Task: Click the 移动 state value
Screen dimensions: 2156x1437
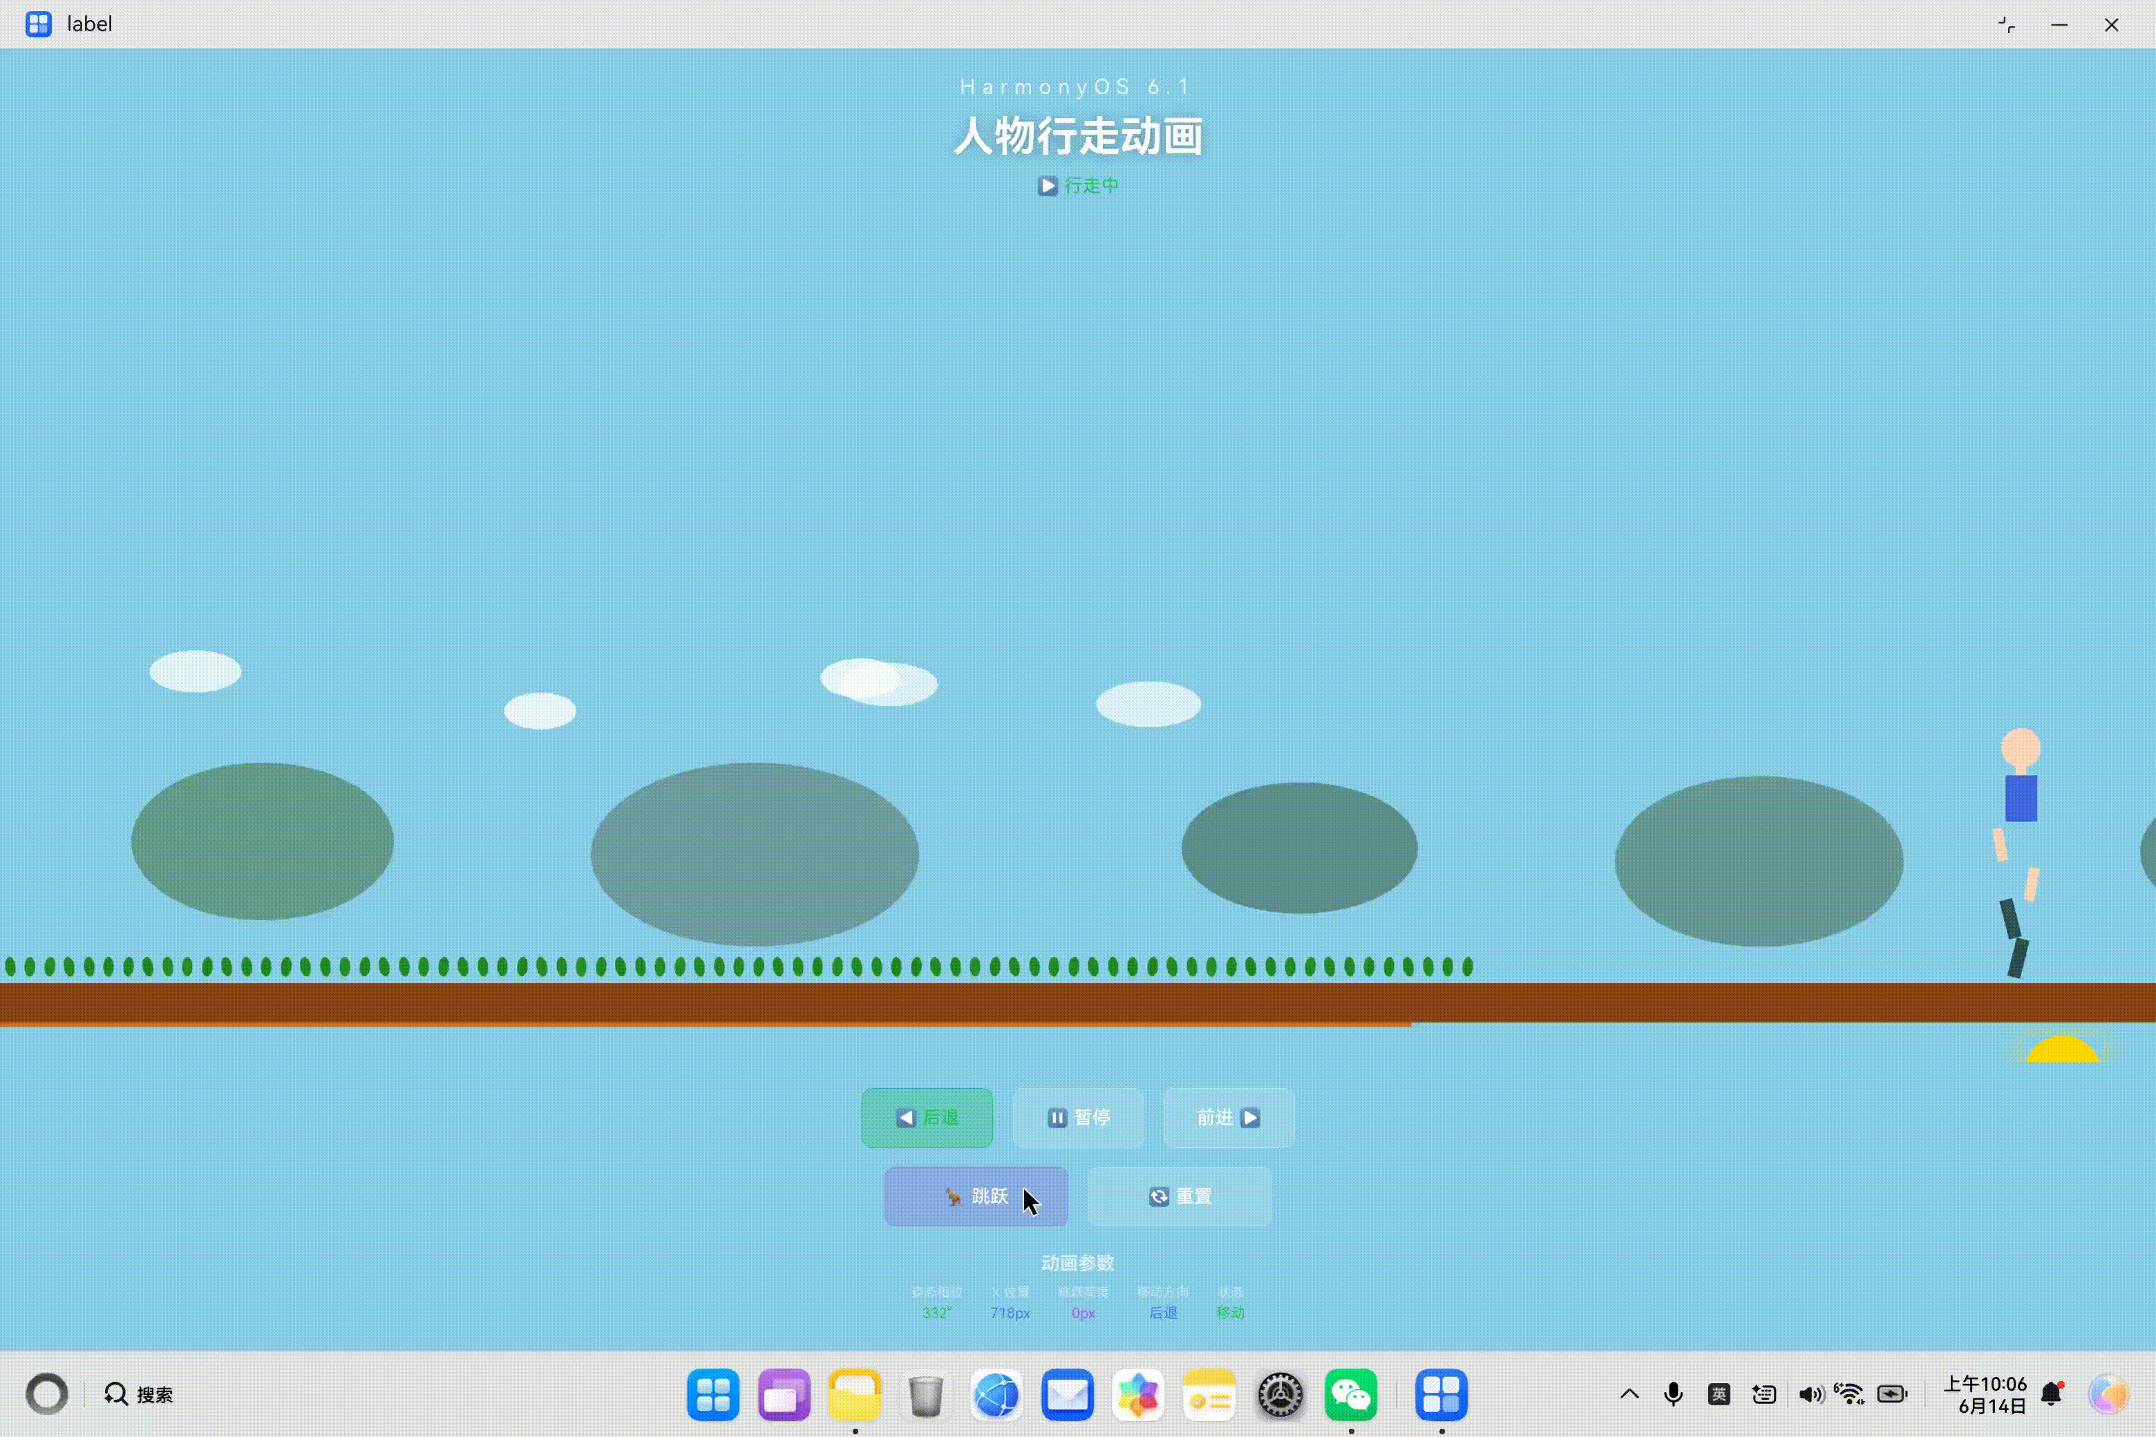Action: [1230, 1313]
